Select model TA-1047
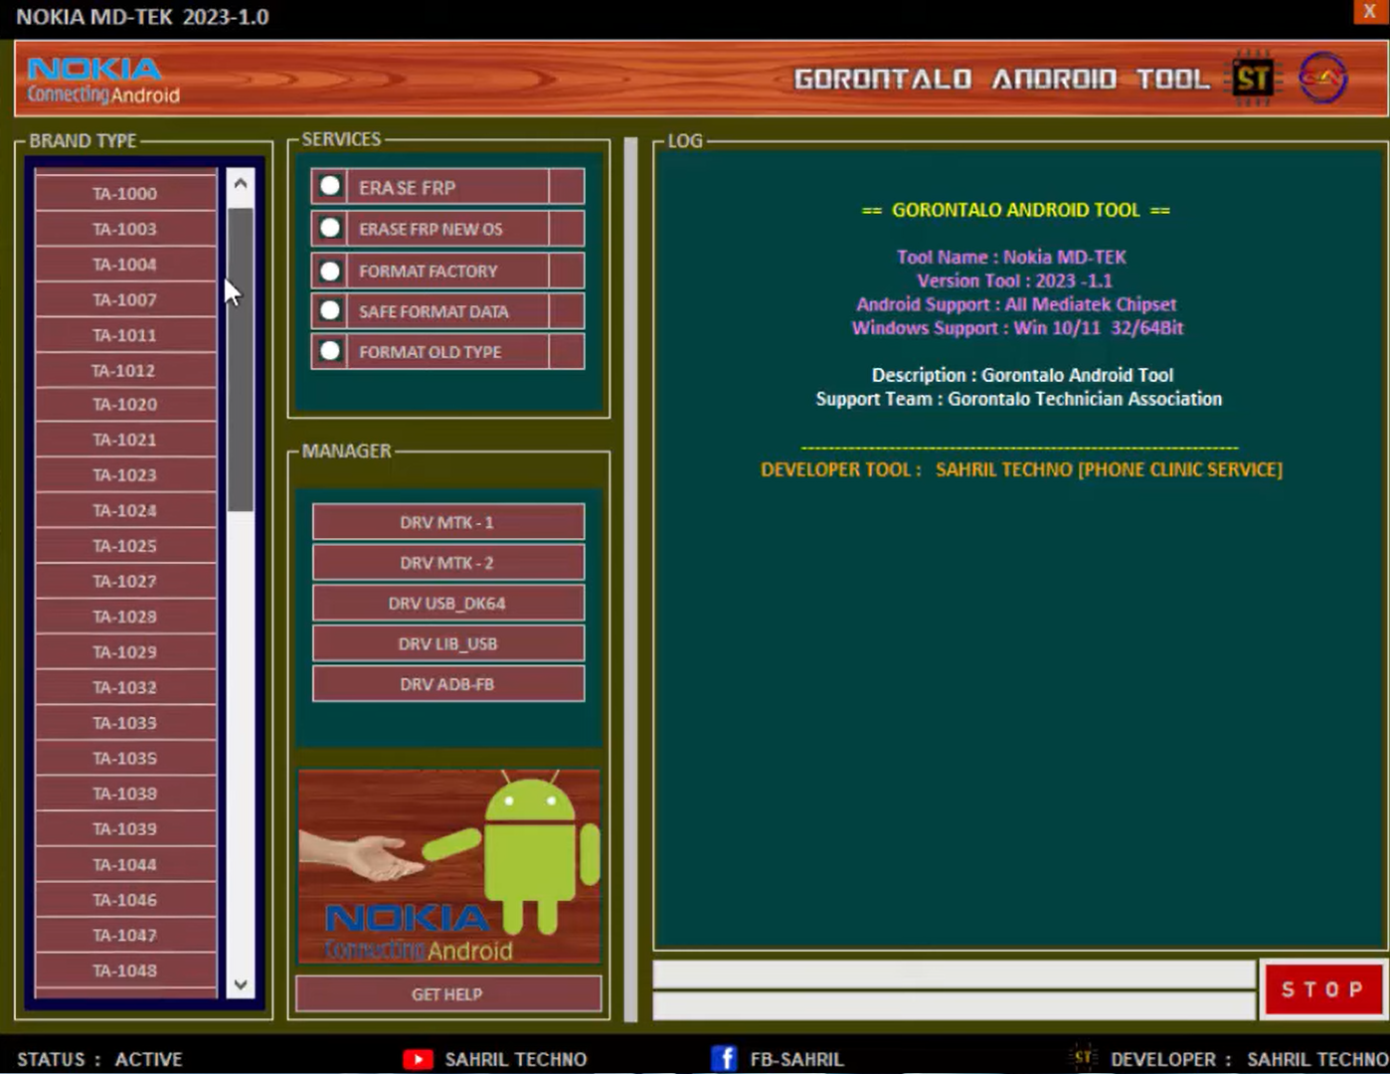This screenshot has width=1390, height=1074. (x=125, y=935)
